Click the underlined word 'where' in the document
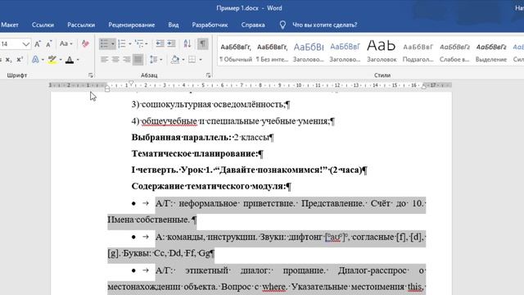 click(x=274, y=287)
